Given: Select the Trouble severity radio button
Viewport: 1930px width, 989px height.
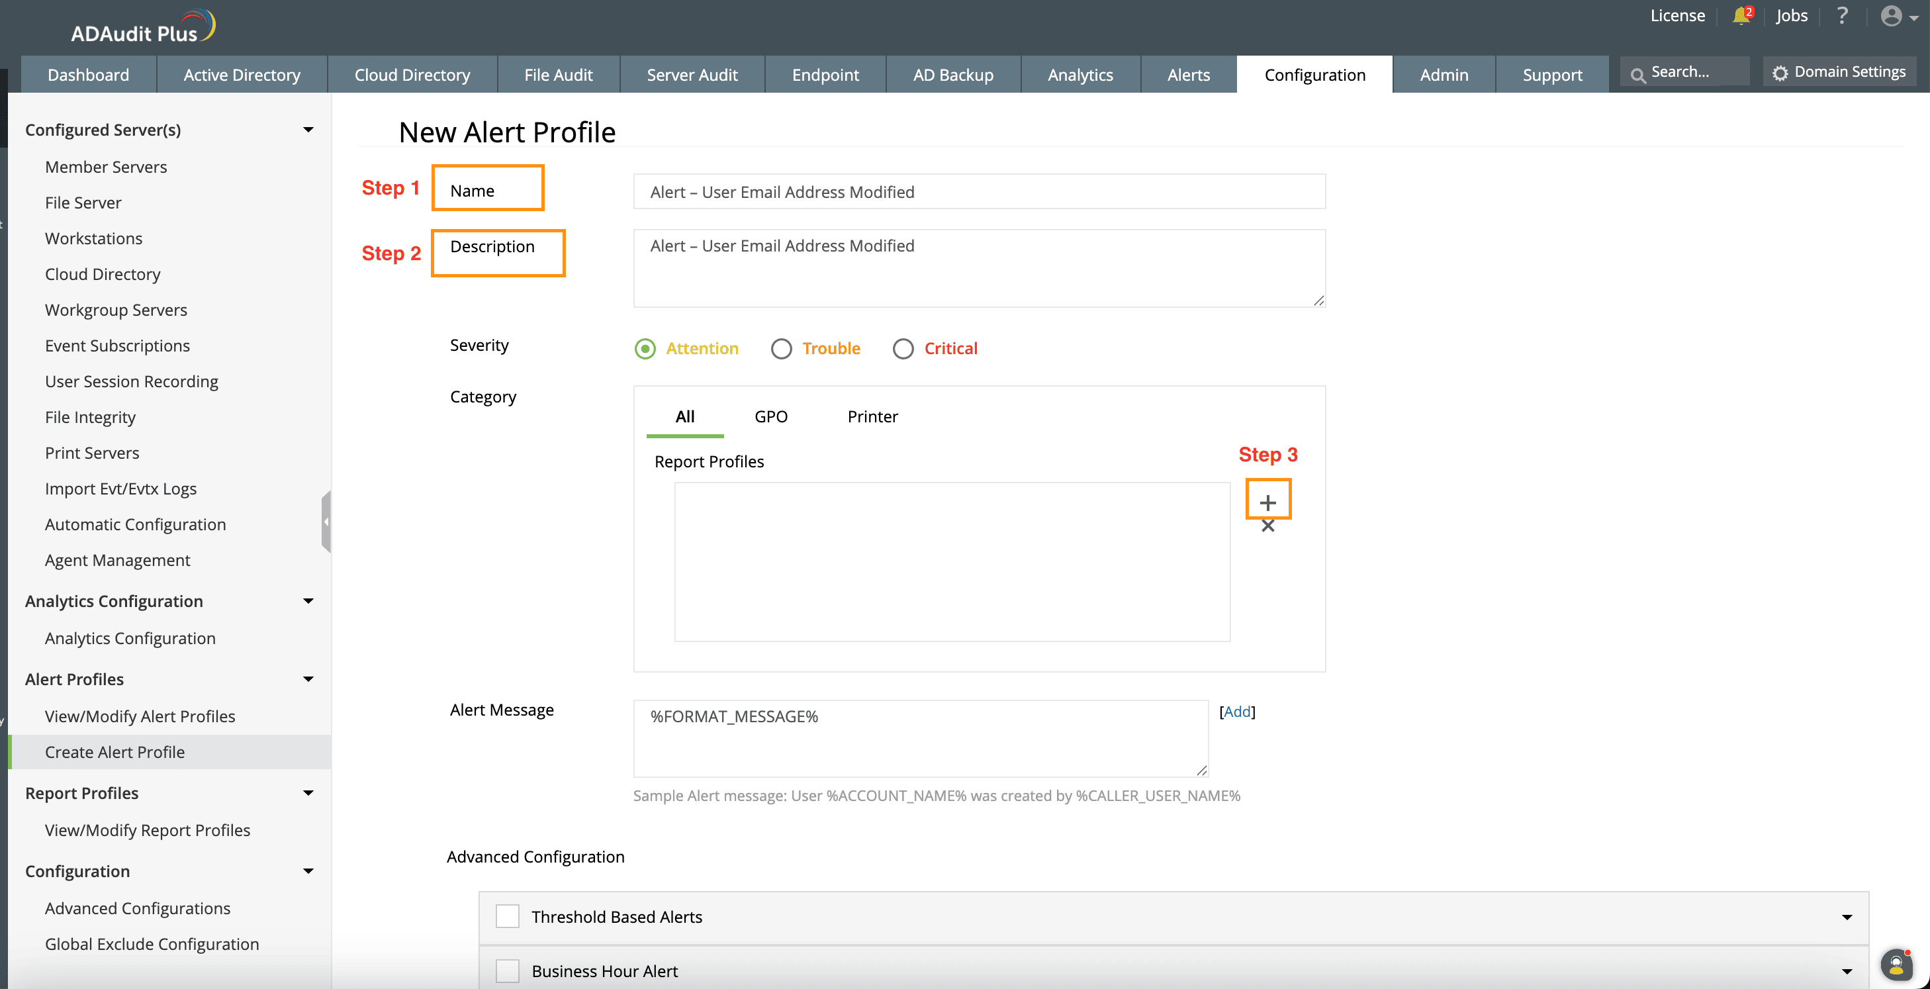Looking at the screenshot, I should [782, 348].
